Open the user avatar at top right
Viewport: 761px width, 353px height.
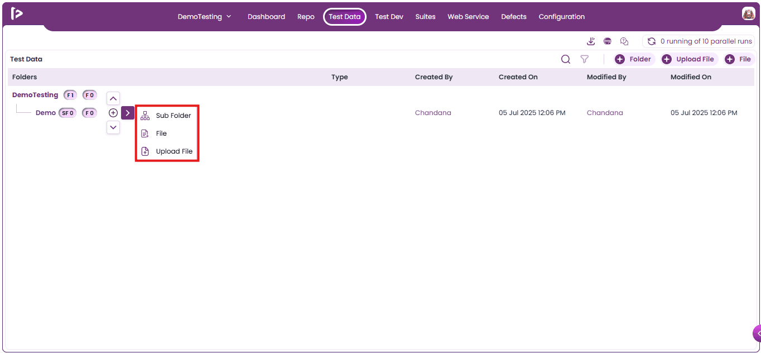point(748,14)
